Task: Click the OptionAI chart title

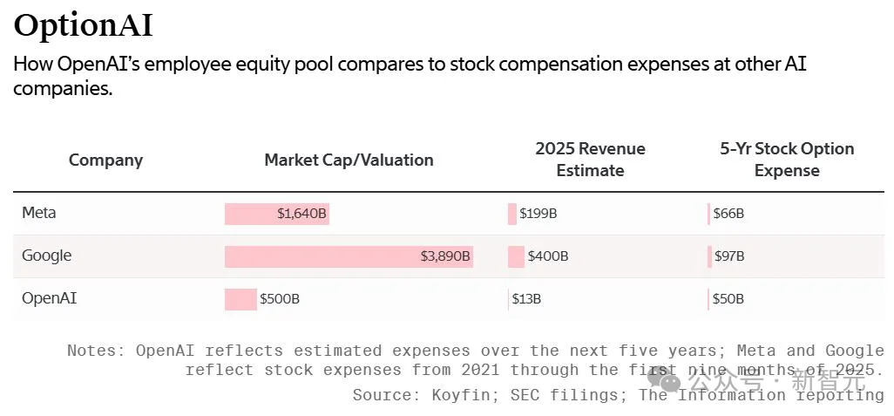Action: click(83, 26)
